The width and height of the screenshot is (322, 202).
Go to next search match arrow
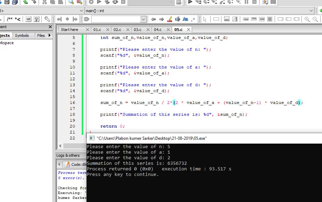pyautogui.click(x=162, y=19)
